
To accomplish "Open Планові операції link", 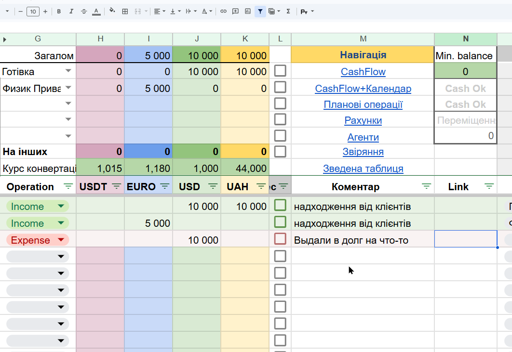I will point(363,104).
